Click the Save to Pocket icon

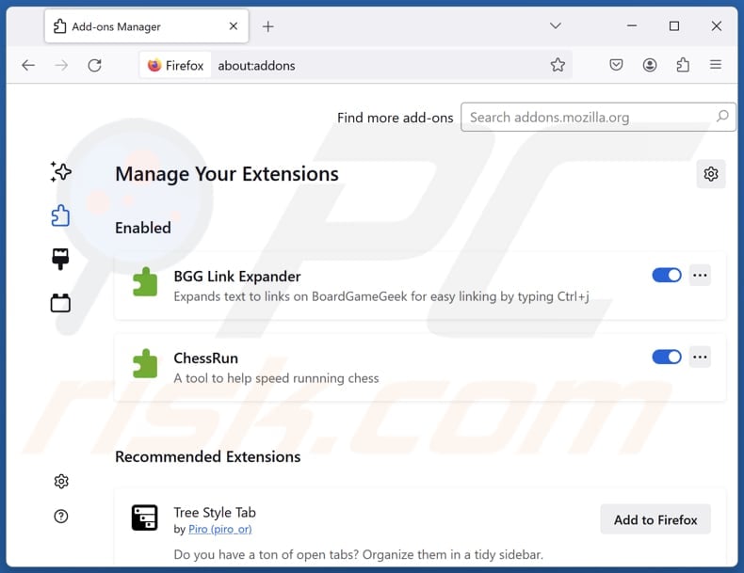point(615,65)
